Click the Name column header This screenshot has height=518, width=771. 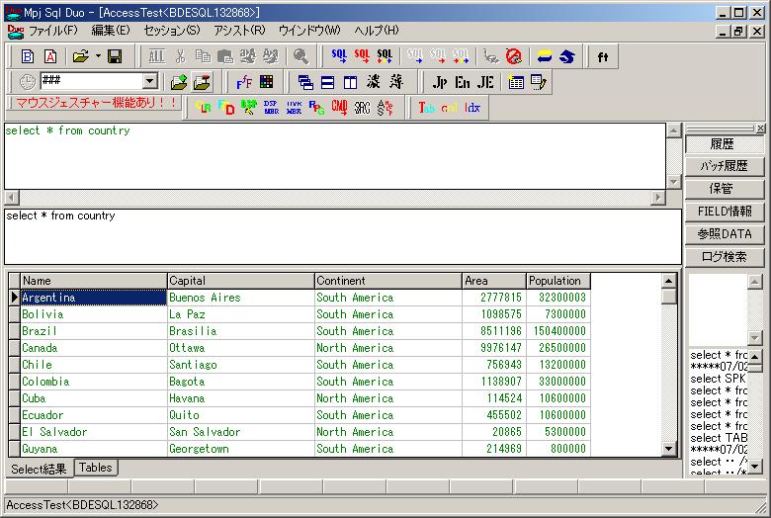point(94,281)
